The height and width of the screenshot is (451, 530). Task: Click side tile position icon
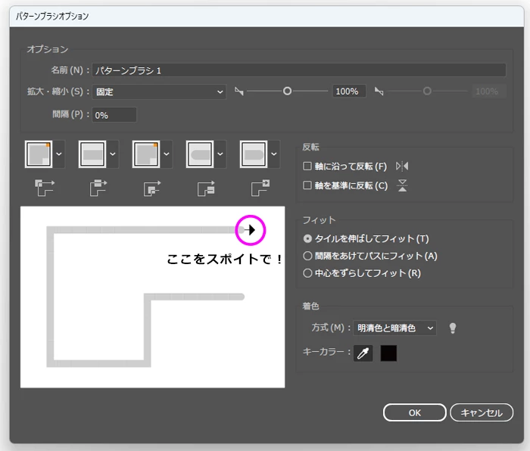point(98,188)
